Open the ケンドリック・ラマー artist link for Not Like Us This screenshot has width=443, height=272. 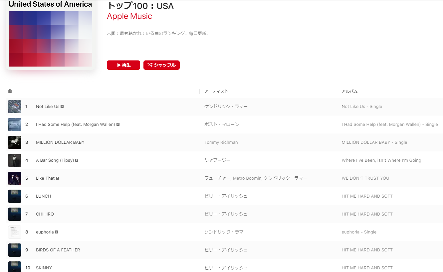tap(226, 107)
